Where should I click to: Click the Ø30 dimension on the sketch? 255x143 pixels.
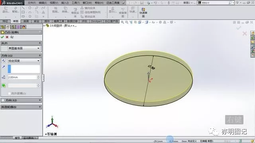point(151,67)
